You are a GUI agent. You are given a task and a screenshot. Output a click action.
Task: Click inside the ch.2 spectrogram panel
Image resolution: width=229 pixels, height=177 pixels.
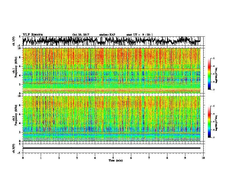(111, 119)
